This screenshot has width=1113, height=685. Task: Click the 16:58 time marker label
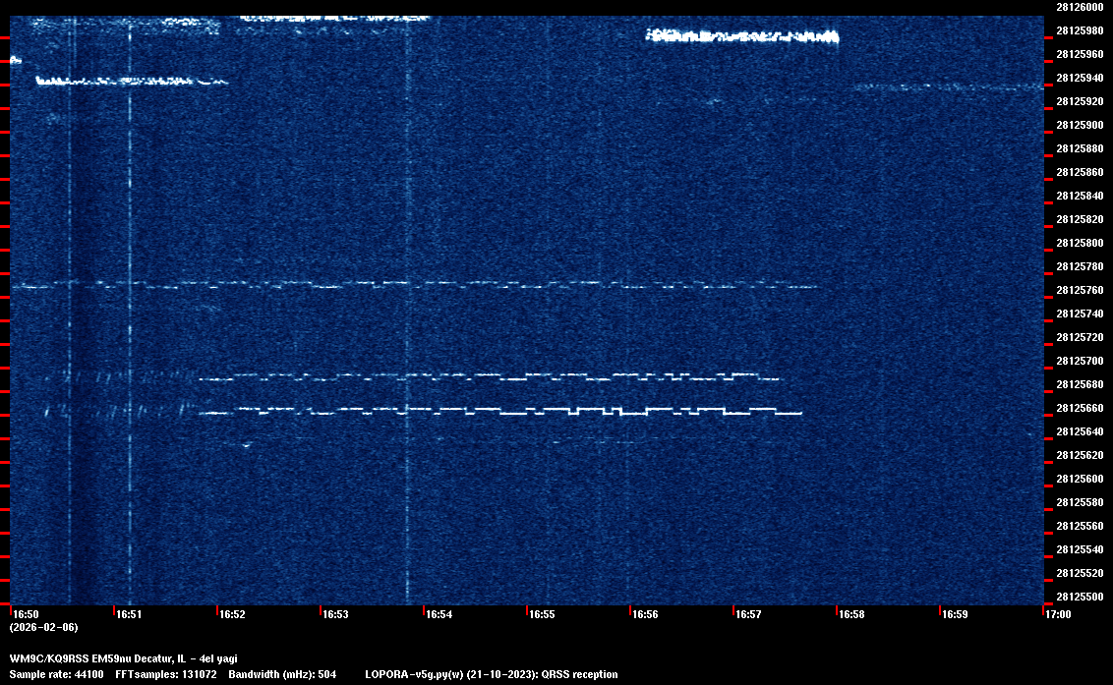(x=851, y=614)
